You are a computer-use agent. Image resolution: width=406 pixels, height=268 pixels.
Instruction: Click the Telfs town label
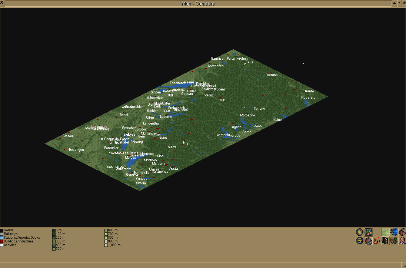click(250, 62)
